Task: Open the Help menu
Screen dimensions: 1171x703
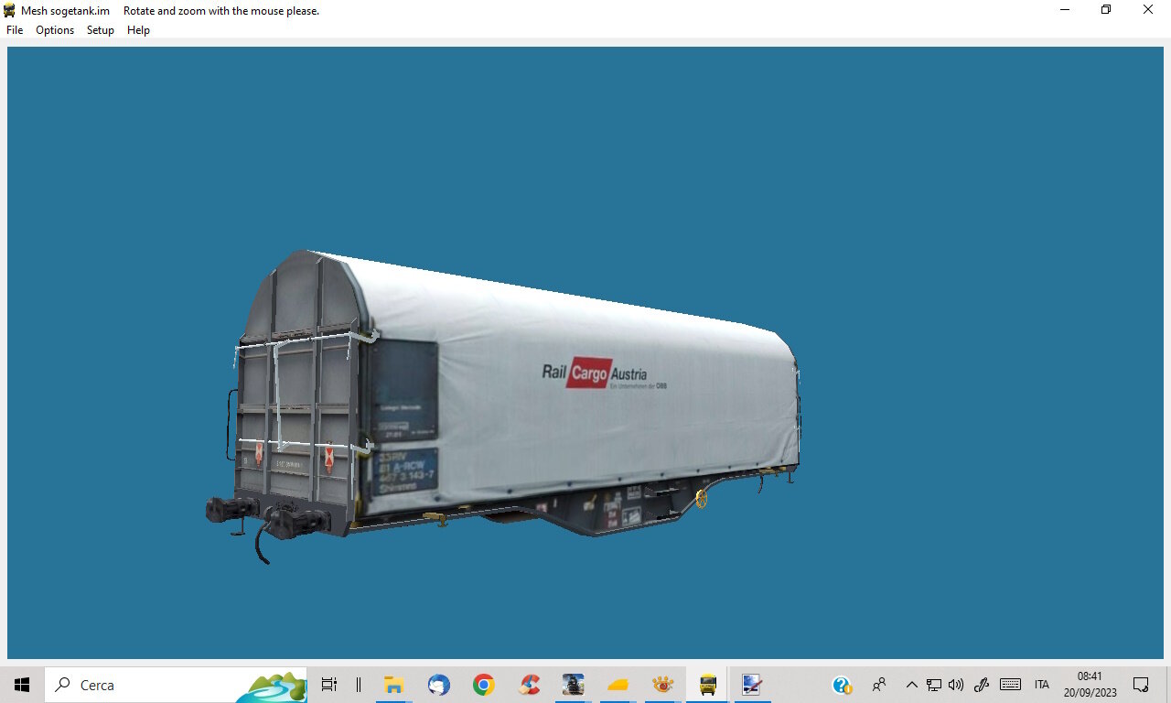Action: (x=138, y=30)
